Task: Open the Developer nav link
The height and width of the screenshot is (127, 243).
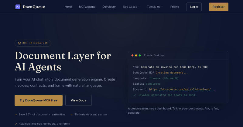Action: [x=109, y=7]
